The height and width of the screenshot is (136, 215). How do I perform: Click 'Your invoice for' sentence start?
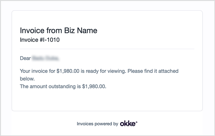click(38, 71)
